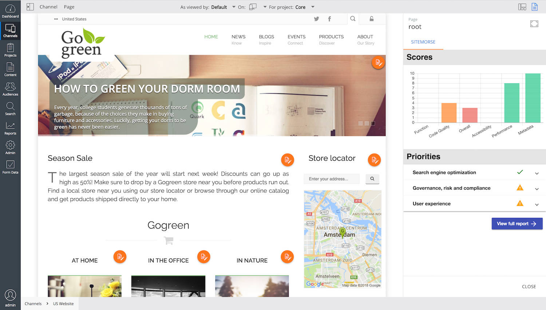The width and height of the screenshot is (546, 310).
Task: Switch the device preview toggle in the top bar
Action: [252, 7]
